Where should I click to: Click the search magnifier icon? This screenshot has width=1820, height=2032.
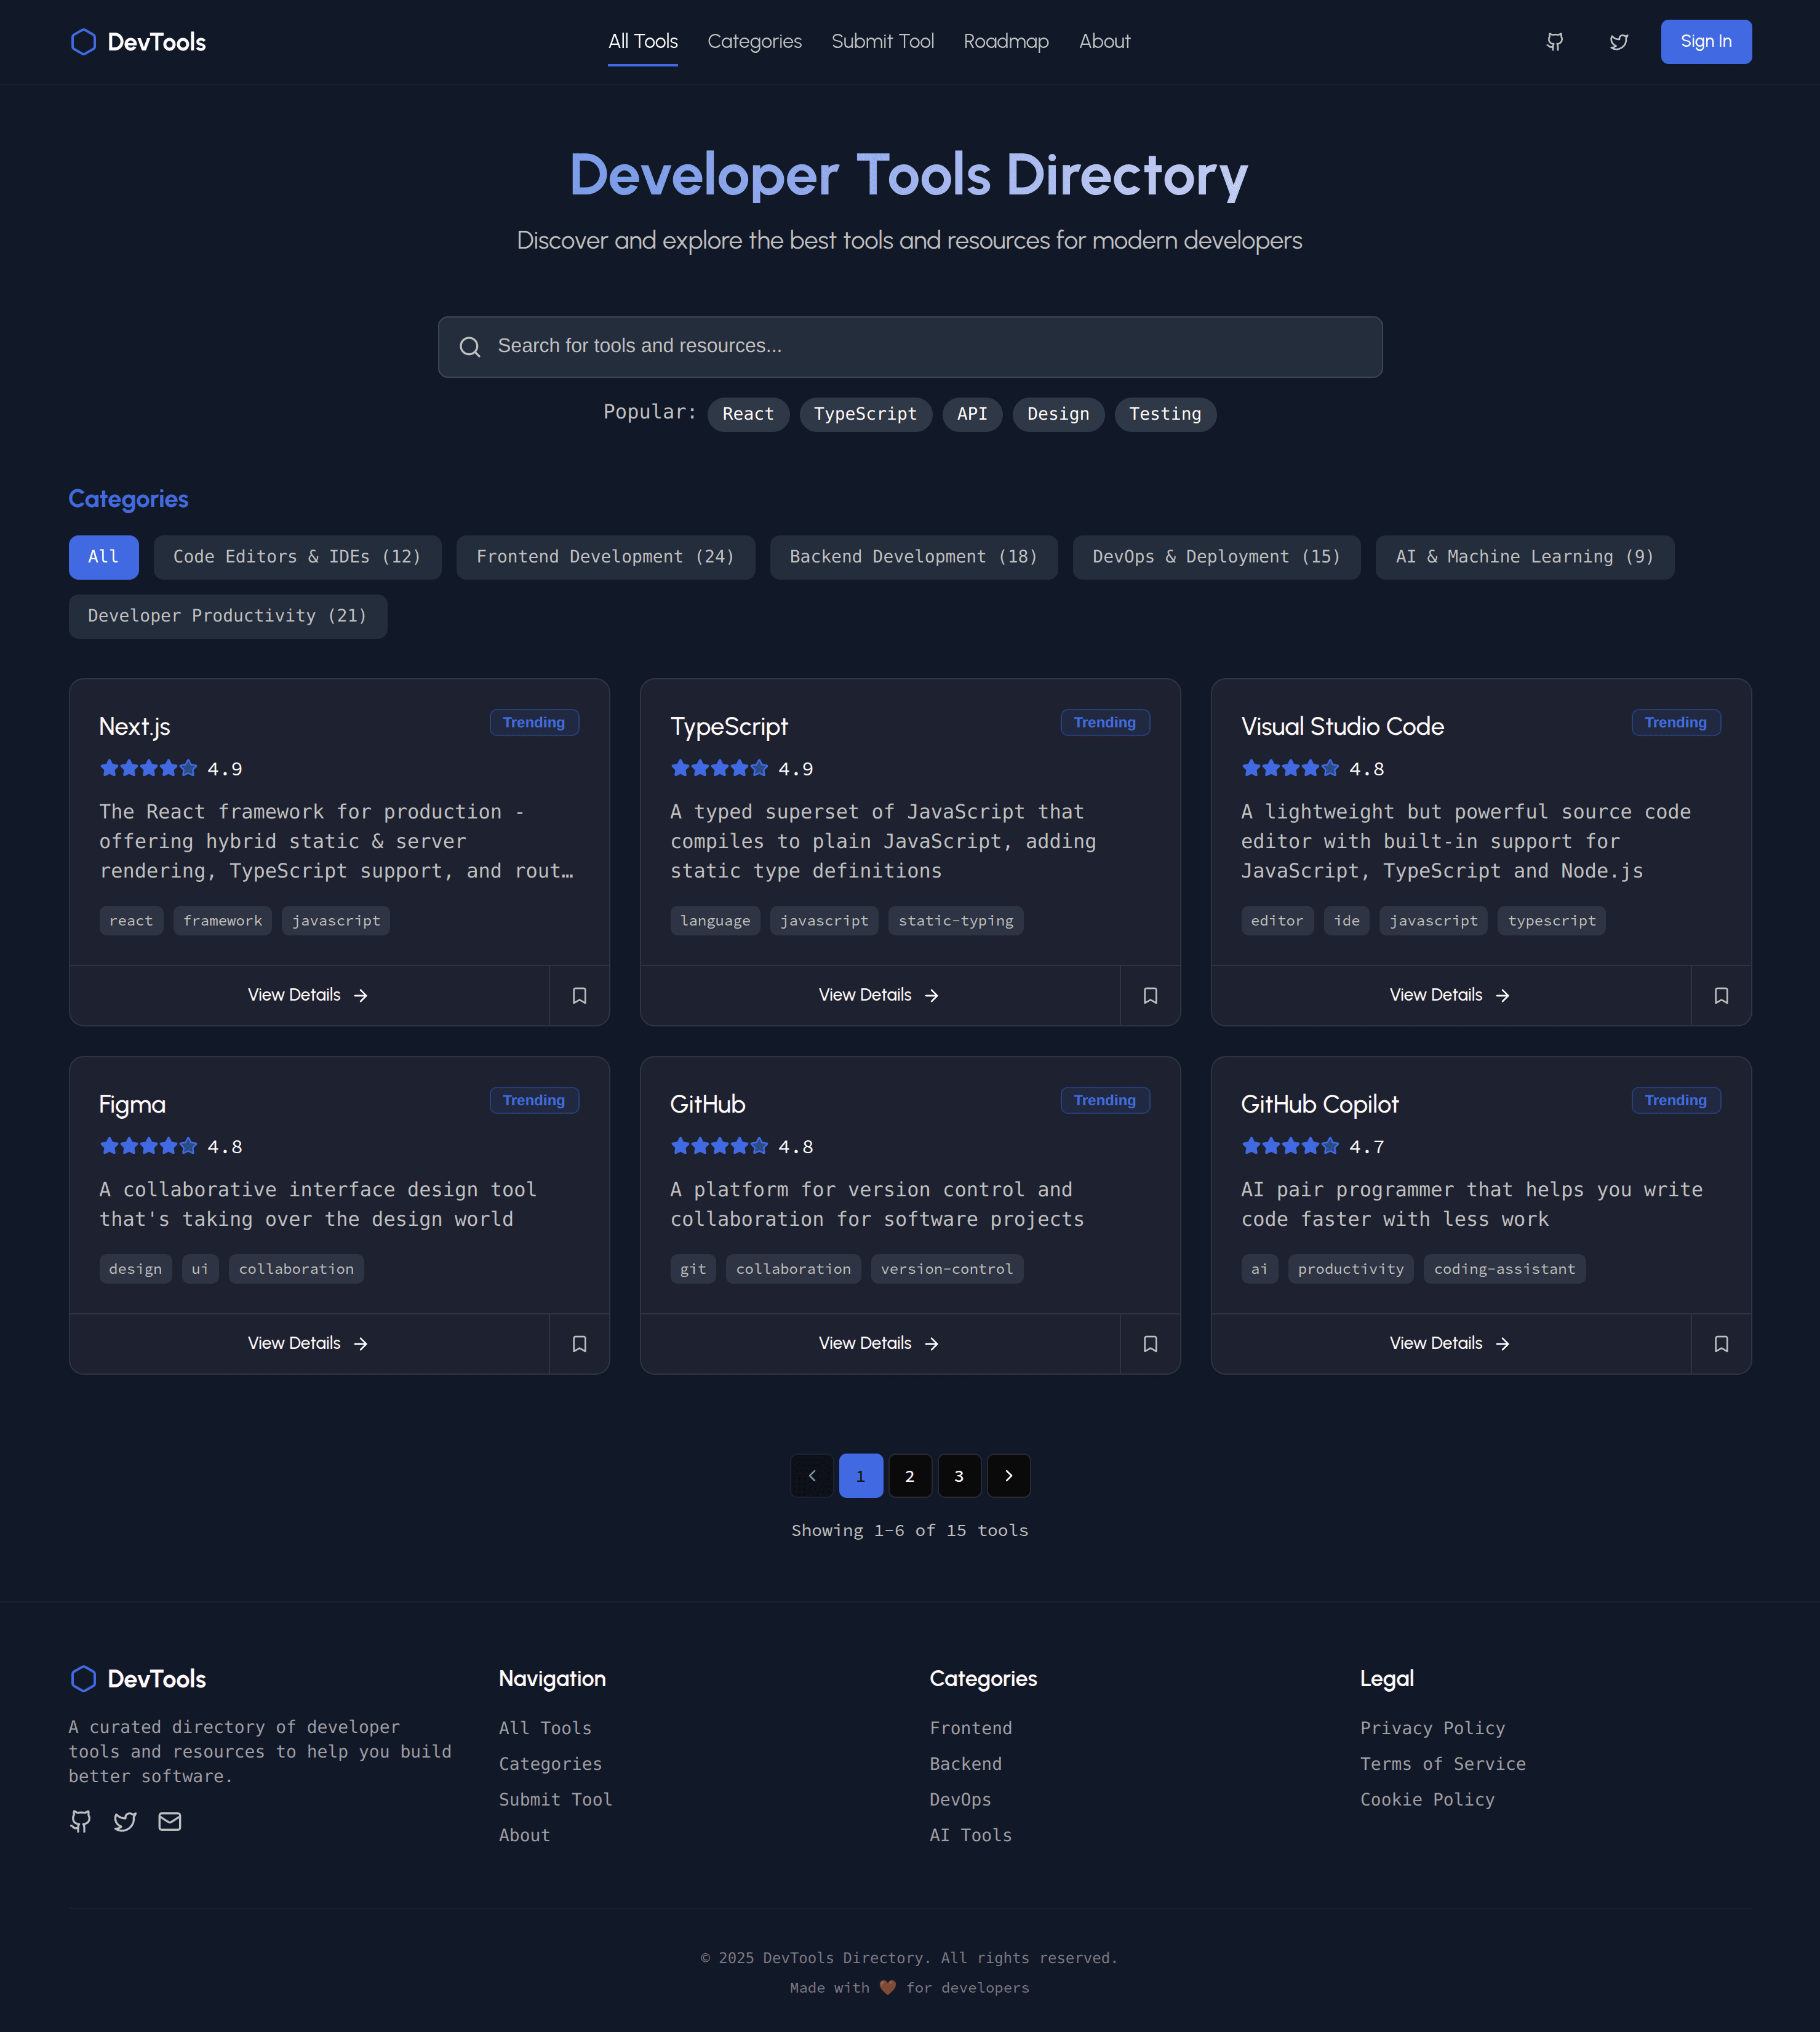(x=470, y=346)
